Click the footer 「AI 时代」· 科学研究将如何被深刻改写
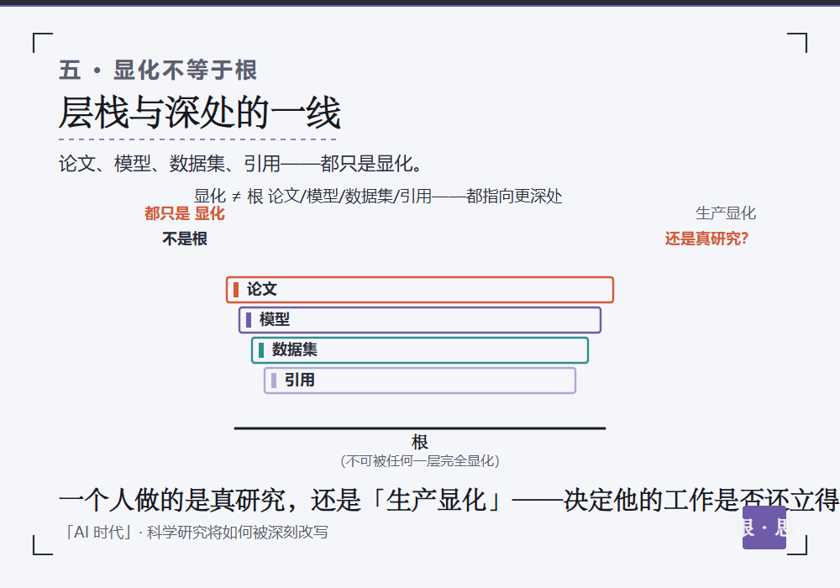Screen dimensions: 840x588 click(x=195, y=533)
